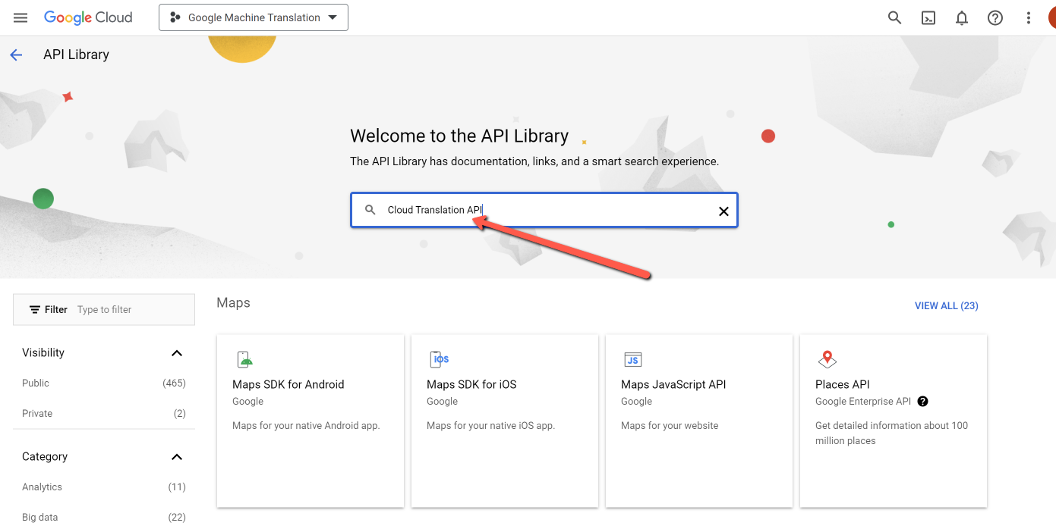The height and width of the screenshot is (532, 1056).
Task: Open the three-dot more options menu
Action: click(x=1029, y=17)
